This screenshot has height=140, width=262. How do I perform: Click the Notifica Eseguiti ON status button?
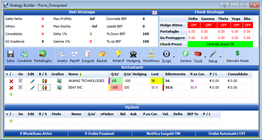pos(163,133)
